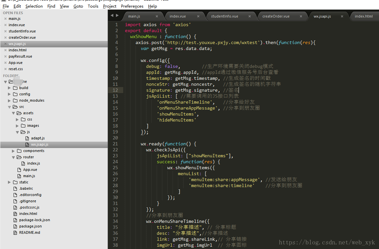This screenshot has width=379, height=249.
Task: Close wx.jsapi.js in the open files list
Action: [5, 44]
